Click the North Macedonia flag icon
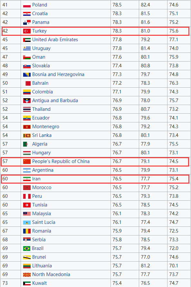This screenshot has width=191, height=287. (x=27, y=274)
